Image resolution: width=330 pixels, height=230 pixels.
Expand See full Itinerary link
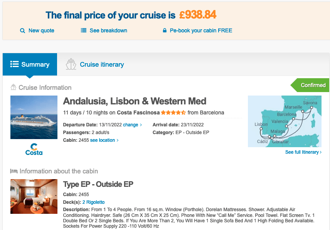click(303, 152)
